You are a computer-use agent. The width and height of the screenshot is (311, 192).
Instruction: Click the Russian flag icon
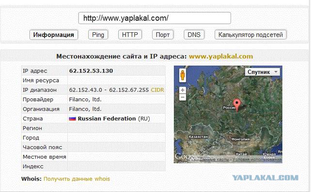point(72,119)
